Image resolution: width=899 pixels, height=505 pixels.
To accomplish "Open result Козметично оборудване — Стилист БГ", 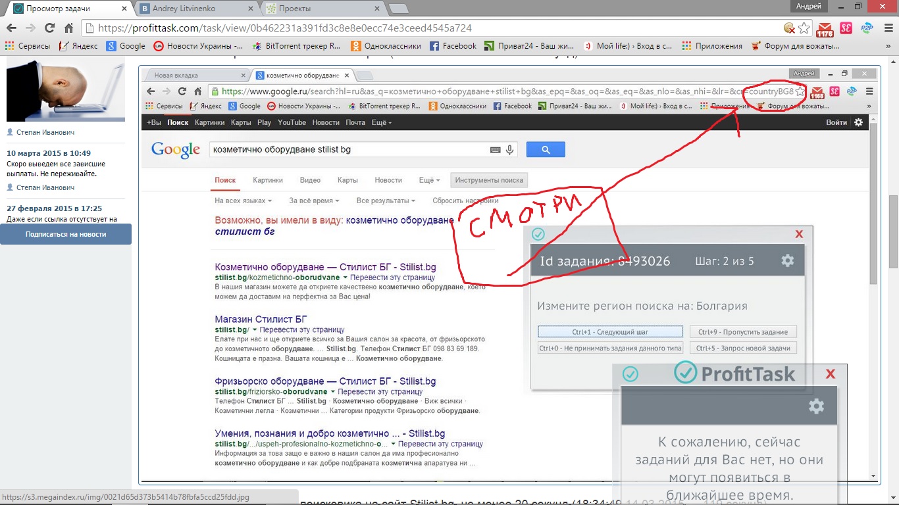I will (325, 267).
